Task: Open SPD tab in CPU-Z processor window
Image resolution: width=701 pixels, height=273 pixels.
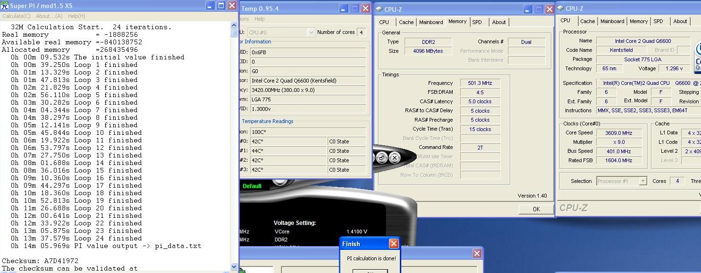Action: coord(659,21)
